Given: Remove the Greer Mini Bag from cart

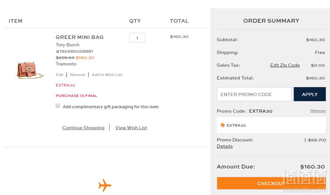Looking at the screenshot, I should [78, 75].
